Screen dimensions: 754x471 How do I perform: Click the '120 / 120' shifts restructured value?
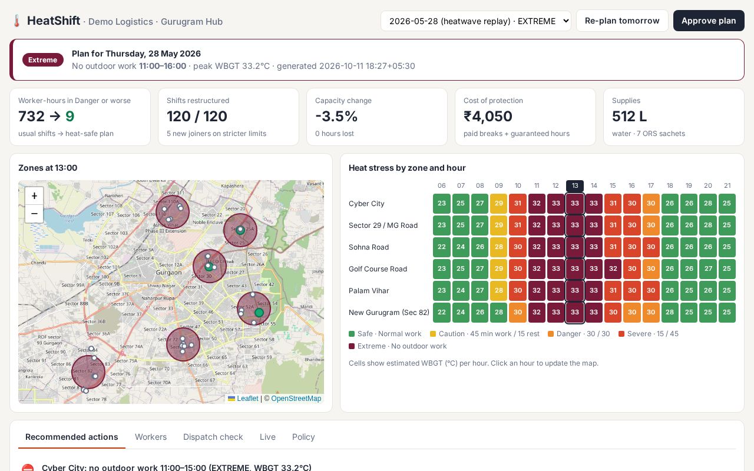click(197, 117)
